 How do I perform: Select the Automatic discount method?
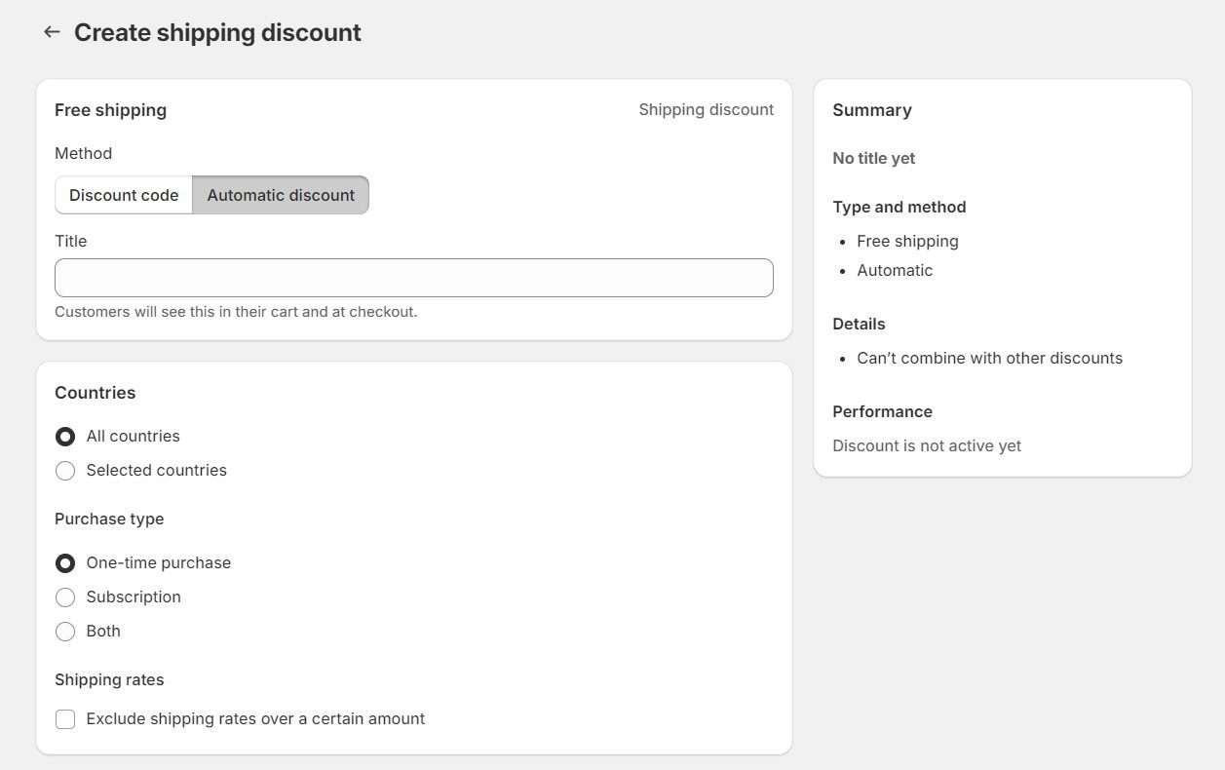click(x=281, y=195)
